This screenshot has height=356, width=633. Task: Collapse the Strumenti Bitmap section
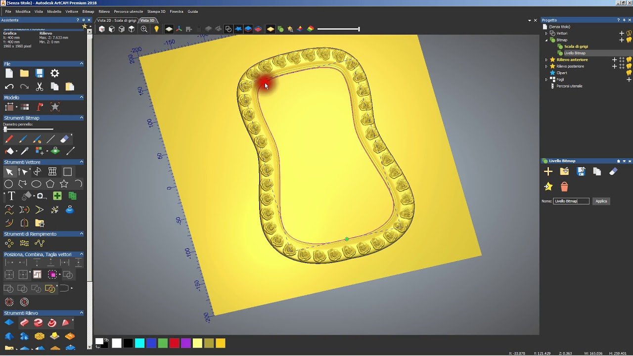[x=81, y=118]
